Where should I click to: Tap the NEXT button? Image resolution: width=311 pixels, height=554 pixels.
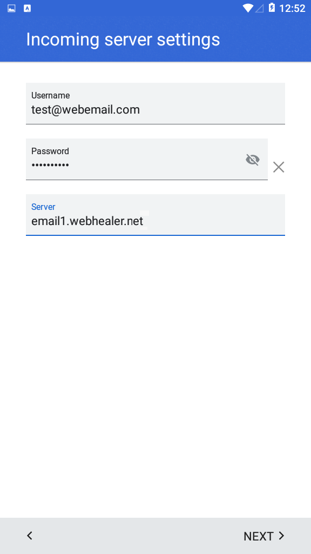pyautogui.click(x=263, y=536)
